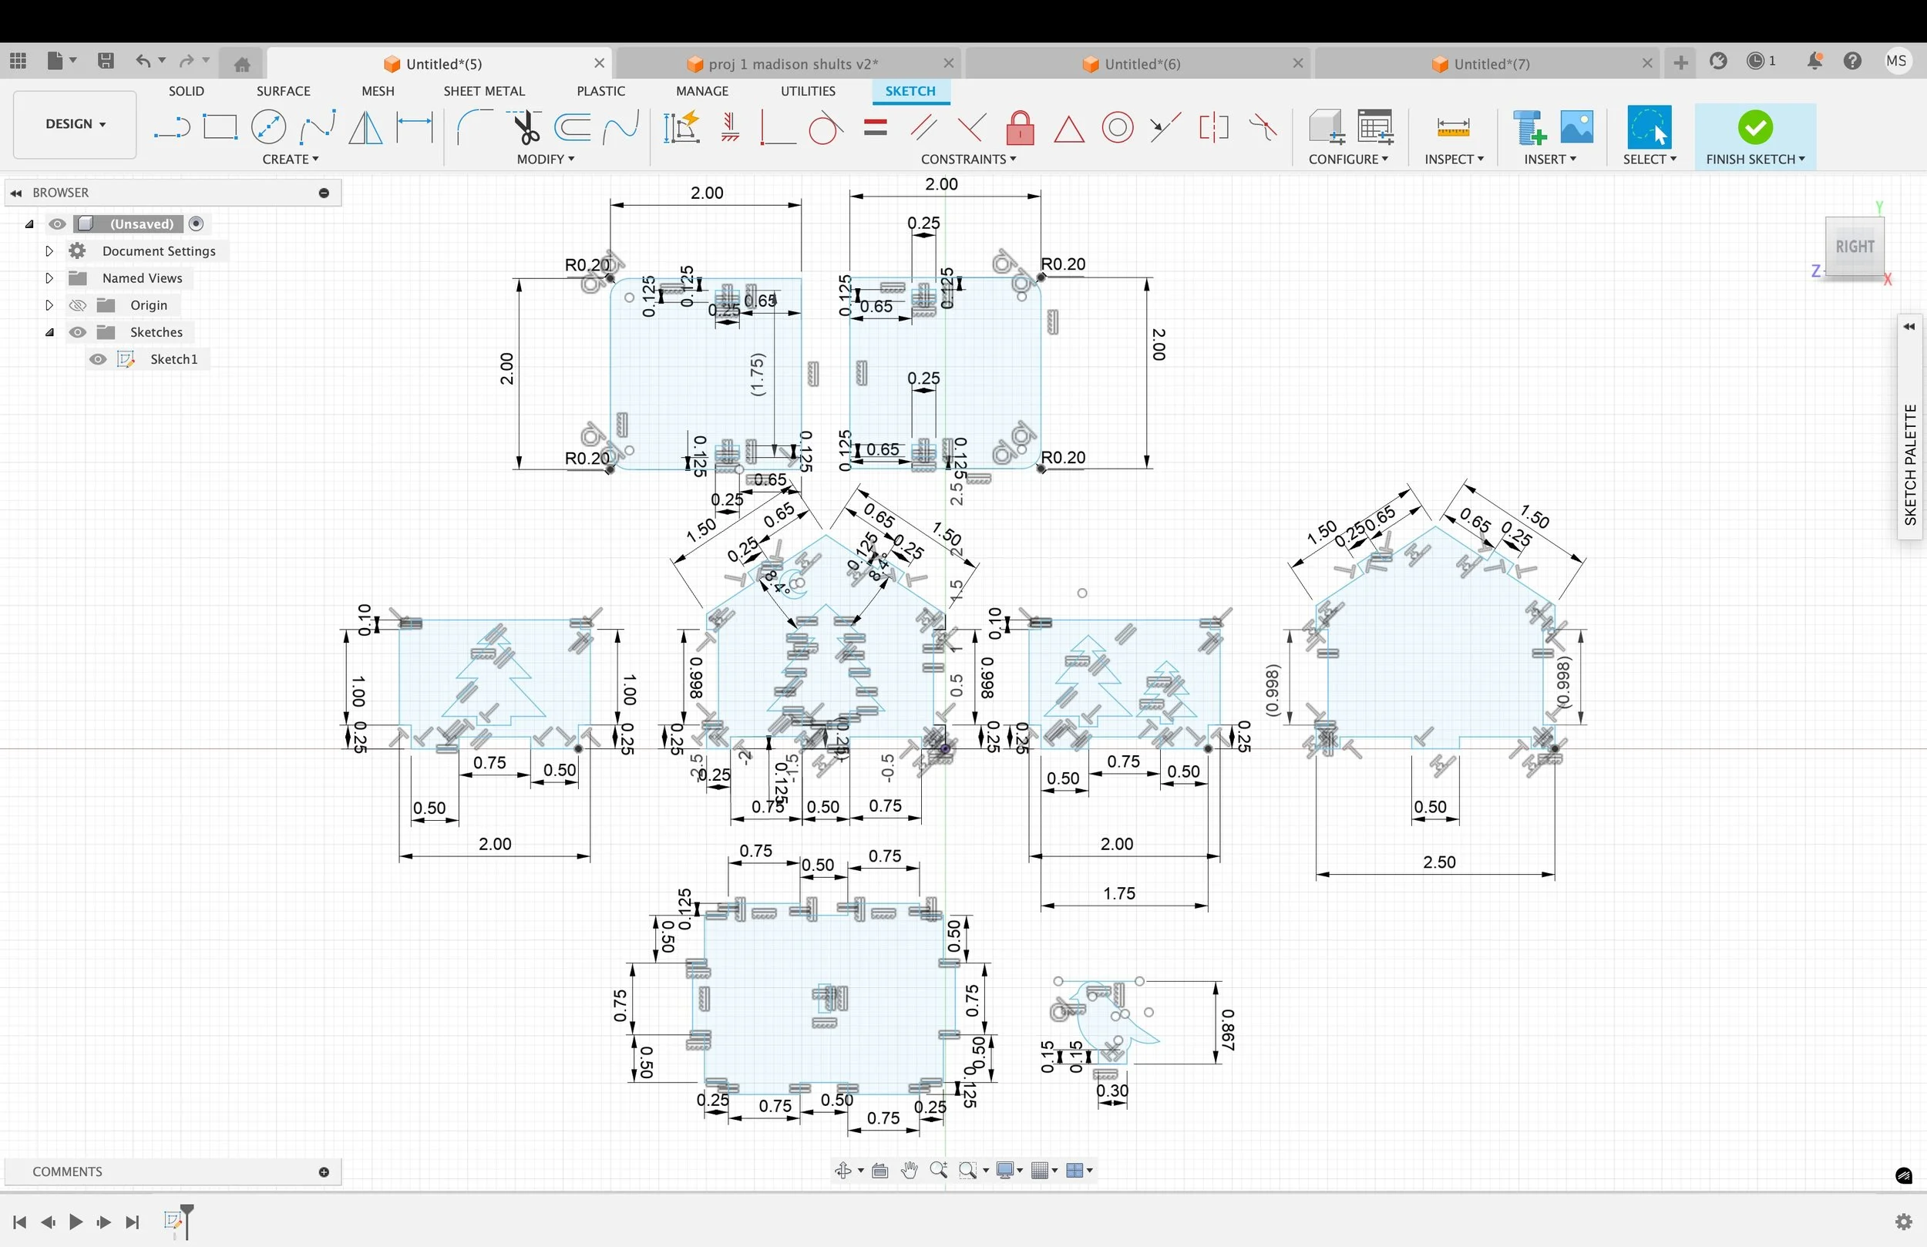Click the RIGHT face of view cube
The image size is (1927, 1247).
pyautogui.click(x=1854, y=247)
